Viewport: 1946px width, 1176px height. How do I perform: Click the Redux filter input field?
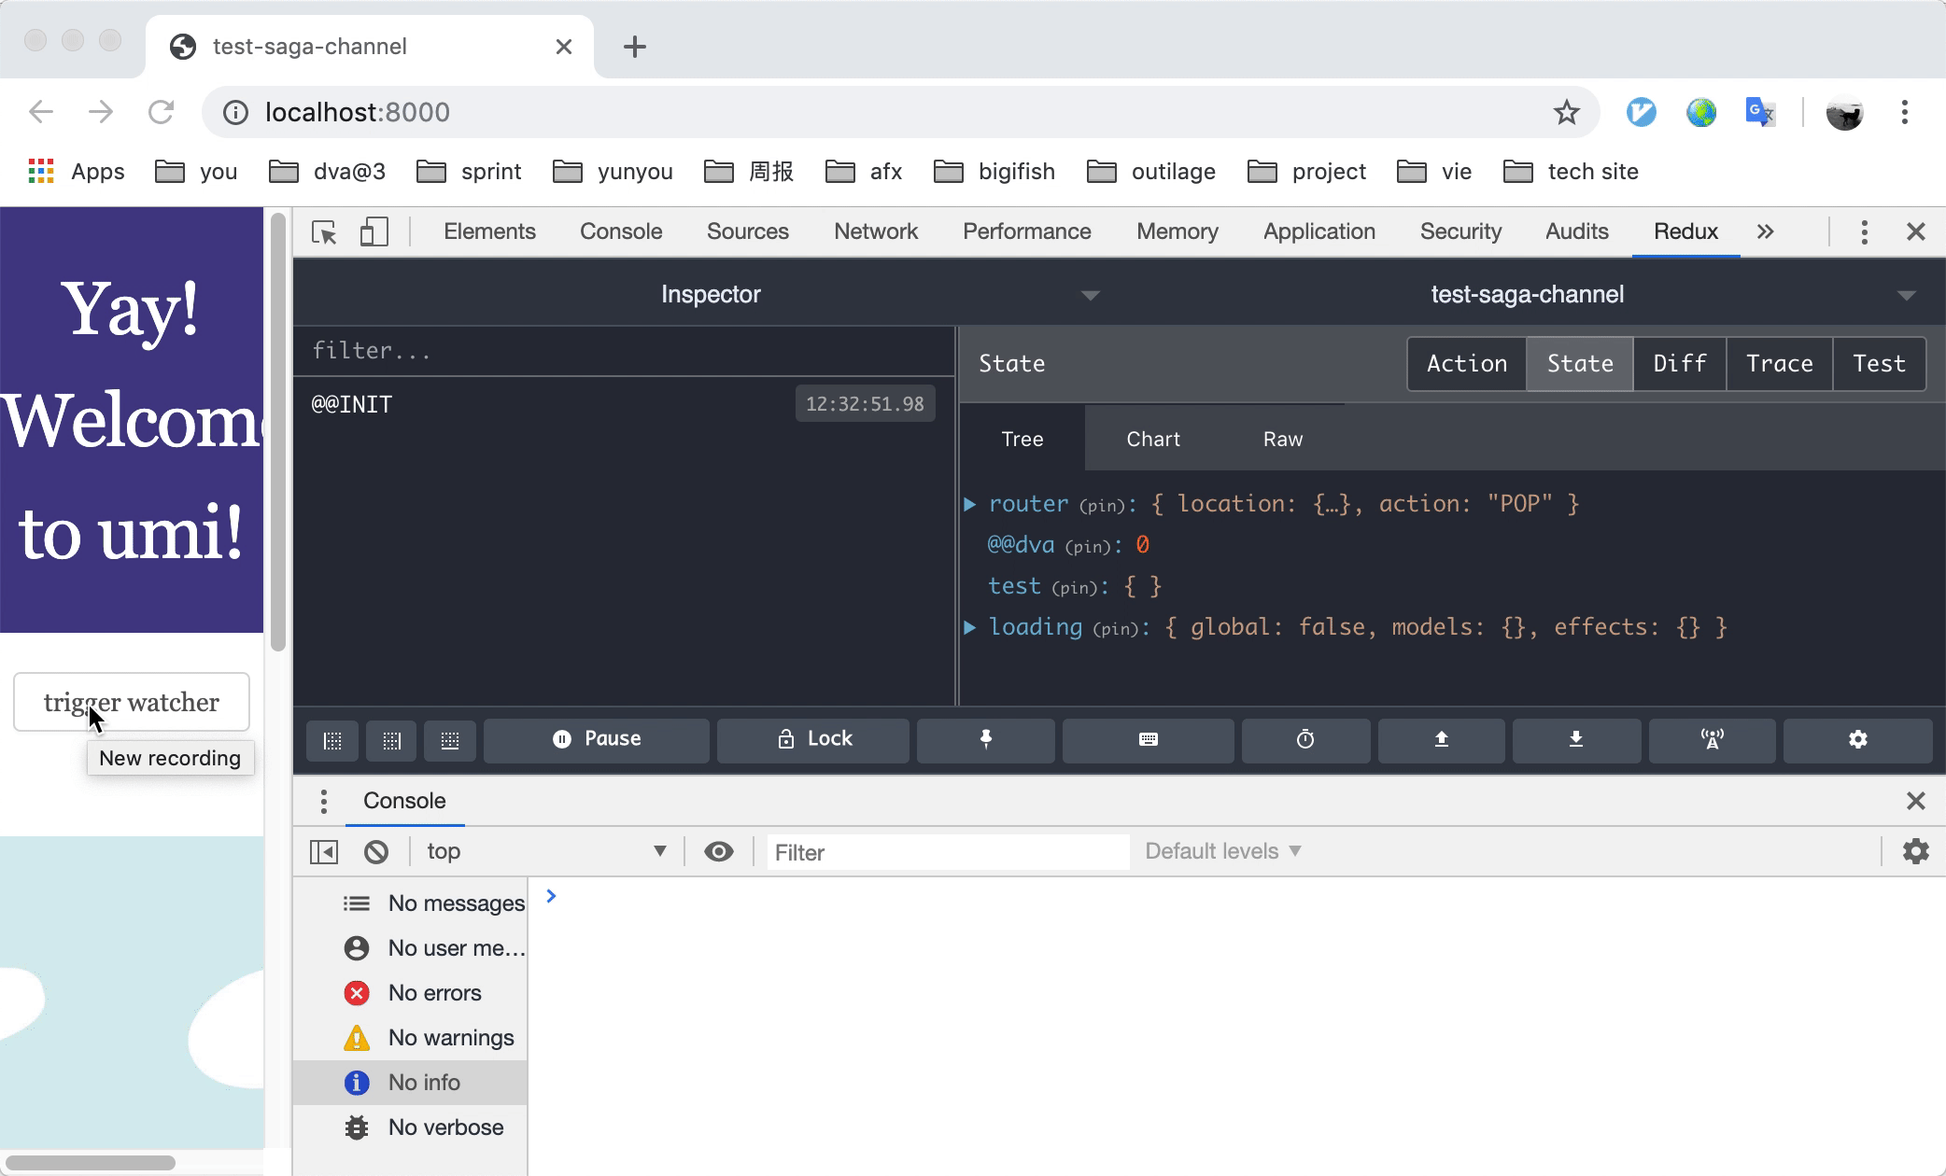point(624,351)
